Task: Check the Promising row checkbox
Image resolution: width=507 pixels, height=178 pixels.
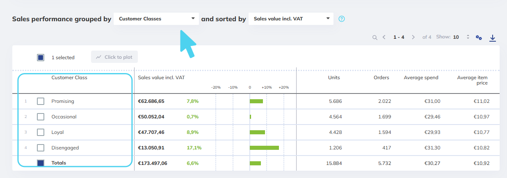Action: (x=41, y=101)
